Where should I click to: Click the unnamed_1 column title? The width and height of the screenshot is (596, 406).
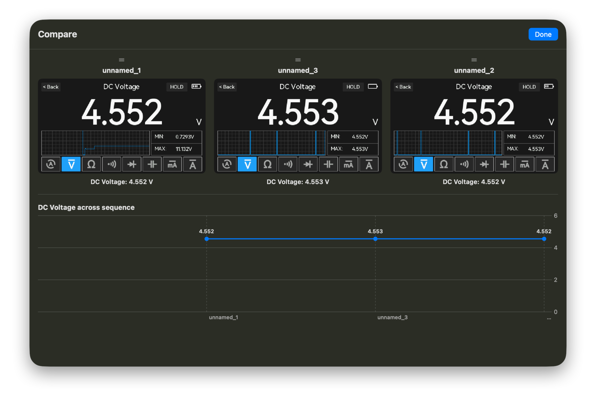122,70
